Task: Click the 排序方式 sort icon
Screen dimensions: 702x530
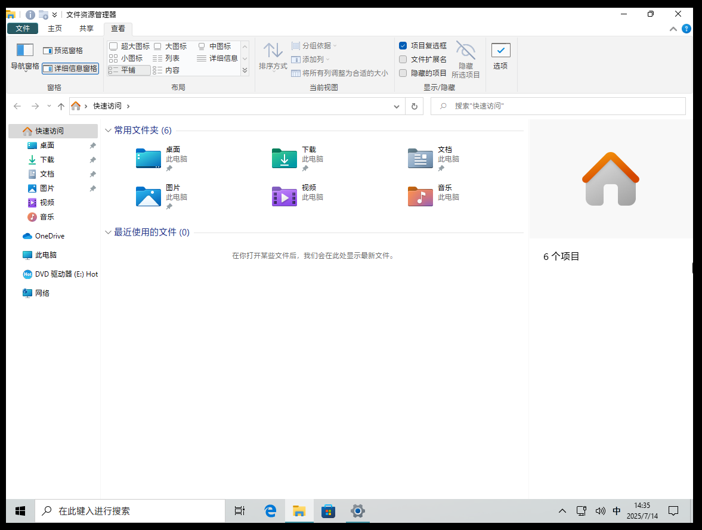Action: pos(273,51)
